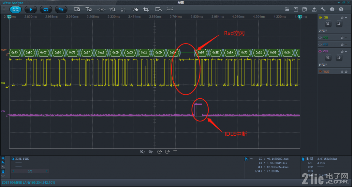The height and width of the screenshot is (187, 352).
Task: Open CH4 settings gear
Action: (342, 52)
